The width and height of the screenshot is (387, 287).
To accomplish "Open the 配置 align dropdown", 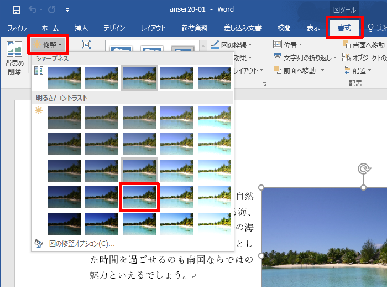I will (357, 70).
